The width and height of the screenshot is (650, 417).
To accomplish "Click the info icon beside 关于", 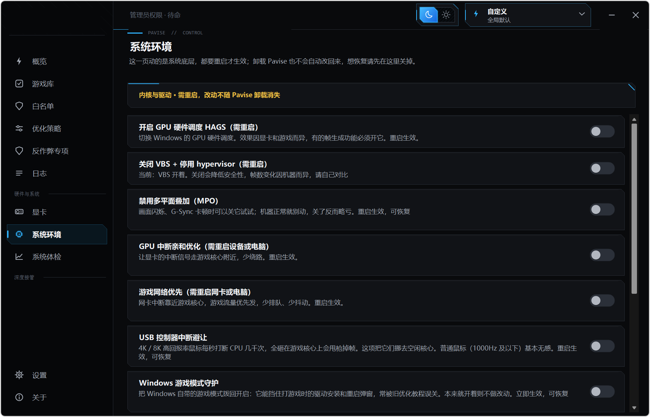I will pyautogui.click(x=19, y=397).
